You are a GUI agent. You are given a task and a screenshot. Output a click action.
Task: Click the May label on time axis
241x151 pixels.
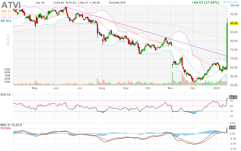(x=35, y=88)
